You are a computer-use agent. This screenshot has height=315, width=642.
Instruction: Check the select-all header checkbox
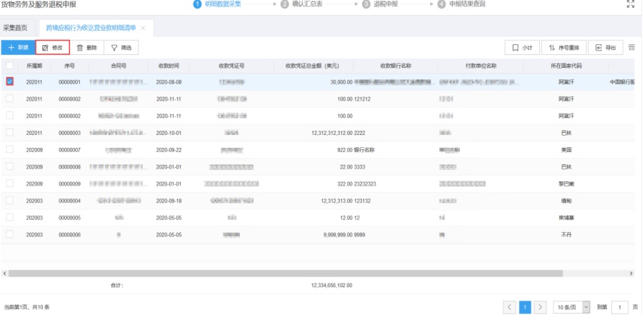10,66
